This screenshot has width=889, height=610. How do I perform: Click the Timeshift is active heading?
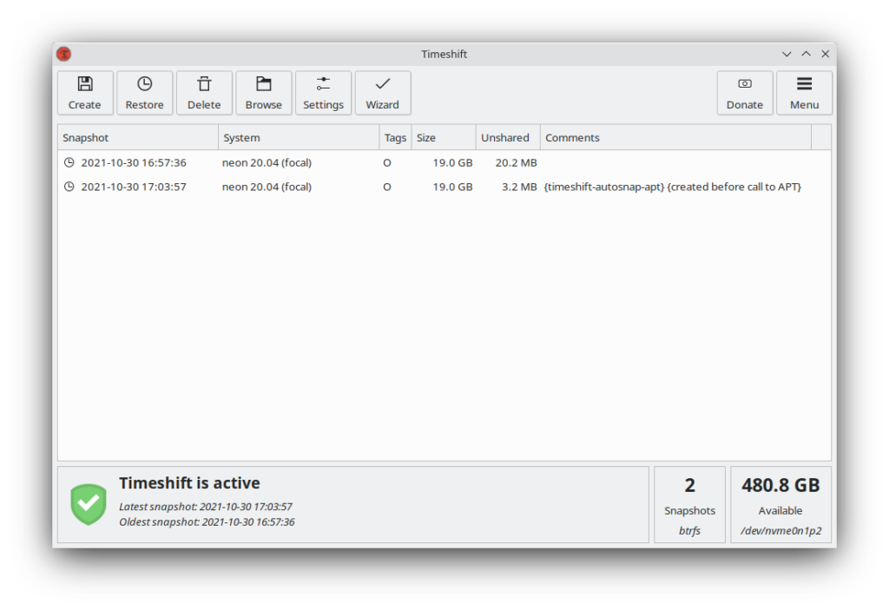coord(189,483)
